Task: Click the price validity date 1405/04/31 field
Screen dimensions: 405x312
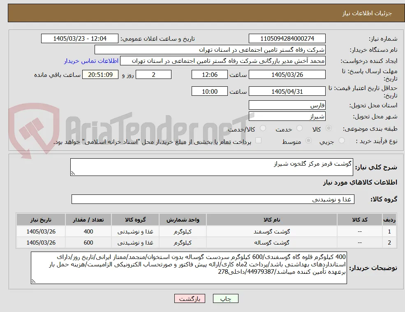Action: [287, 91]
